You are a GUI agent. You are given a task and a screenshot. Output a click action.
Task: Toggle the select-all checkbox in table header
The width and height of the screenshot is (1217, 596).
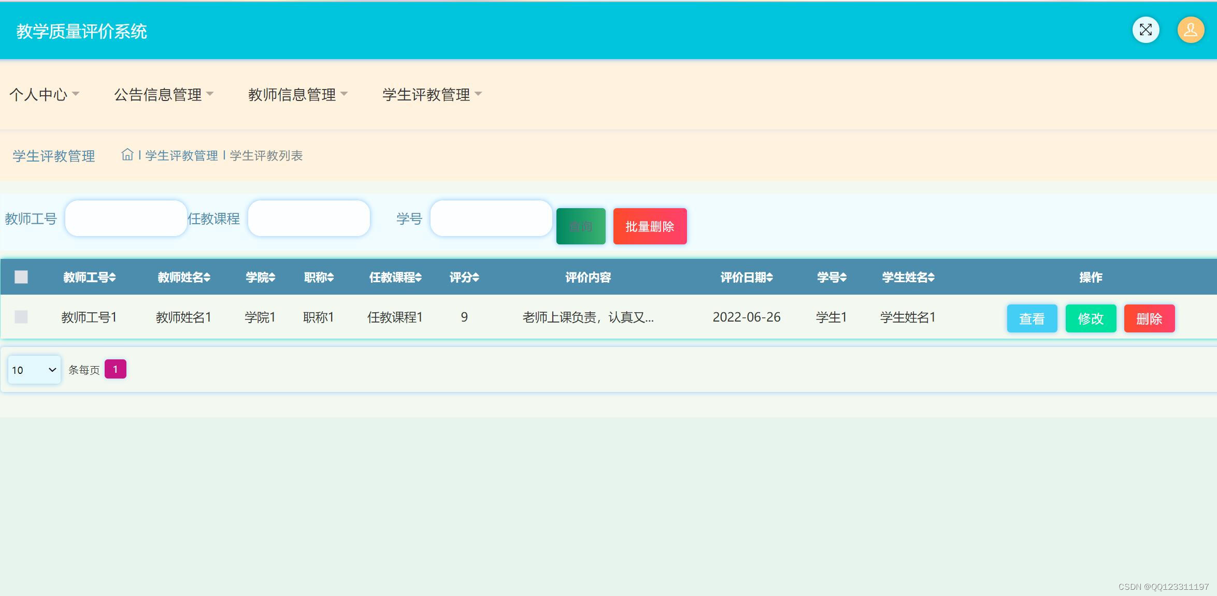pos(21,277)
